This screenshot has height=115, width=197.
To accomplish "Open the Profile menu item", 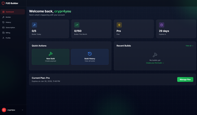I will (x=13, y=38).
